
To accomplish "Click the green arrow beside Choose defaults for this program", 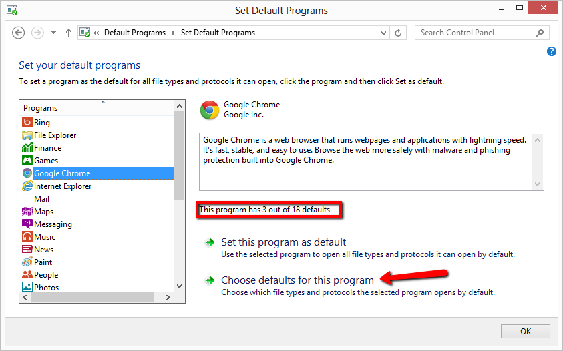I will tap(210, 280).
